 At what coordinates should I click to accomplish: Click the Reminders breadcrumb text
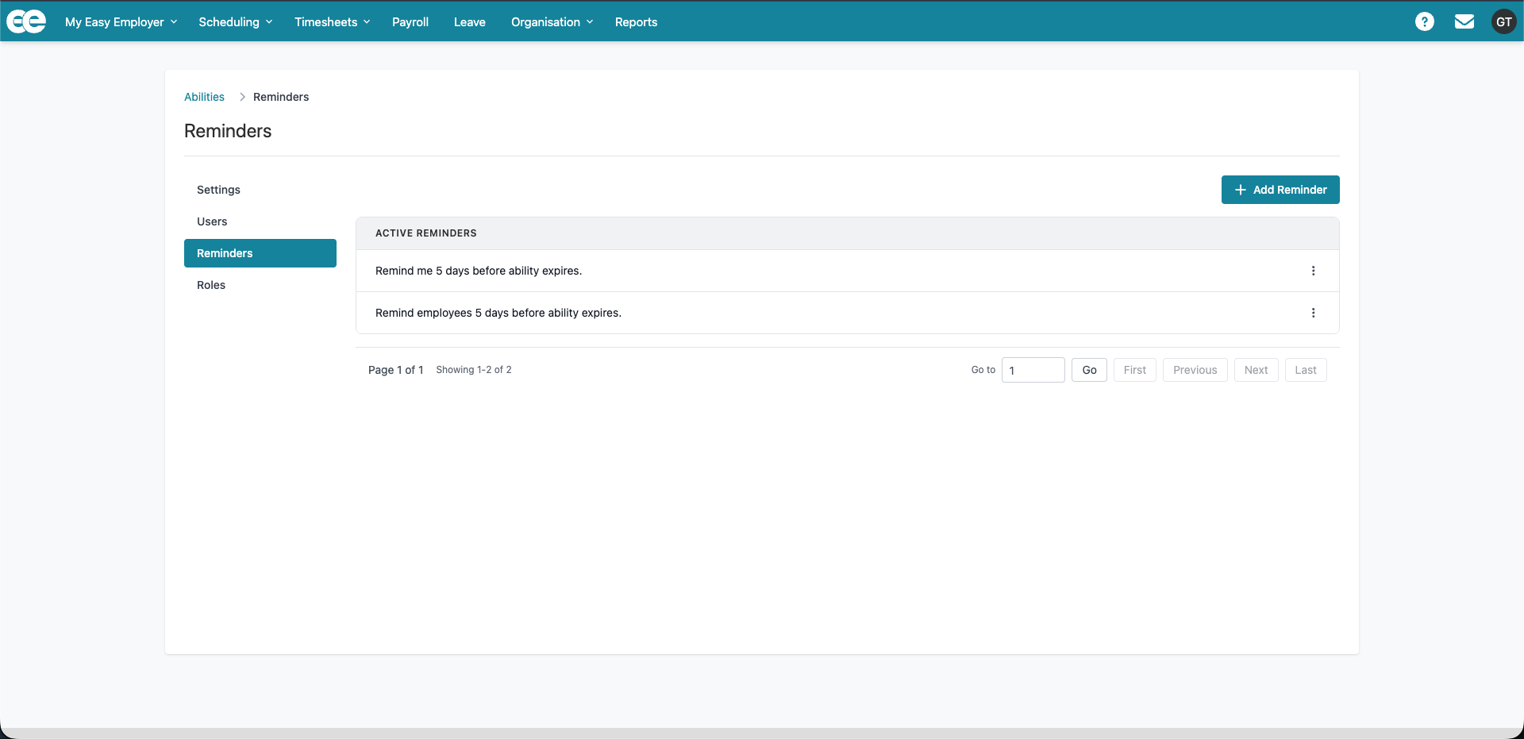pos(281,97)
